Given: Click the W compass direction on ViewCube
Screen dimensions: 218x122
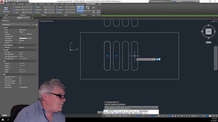Looking at the screenshot, I should [x=202, y=32].
